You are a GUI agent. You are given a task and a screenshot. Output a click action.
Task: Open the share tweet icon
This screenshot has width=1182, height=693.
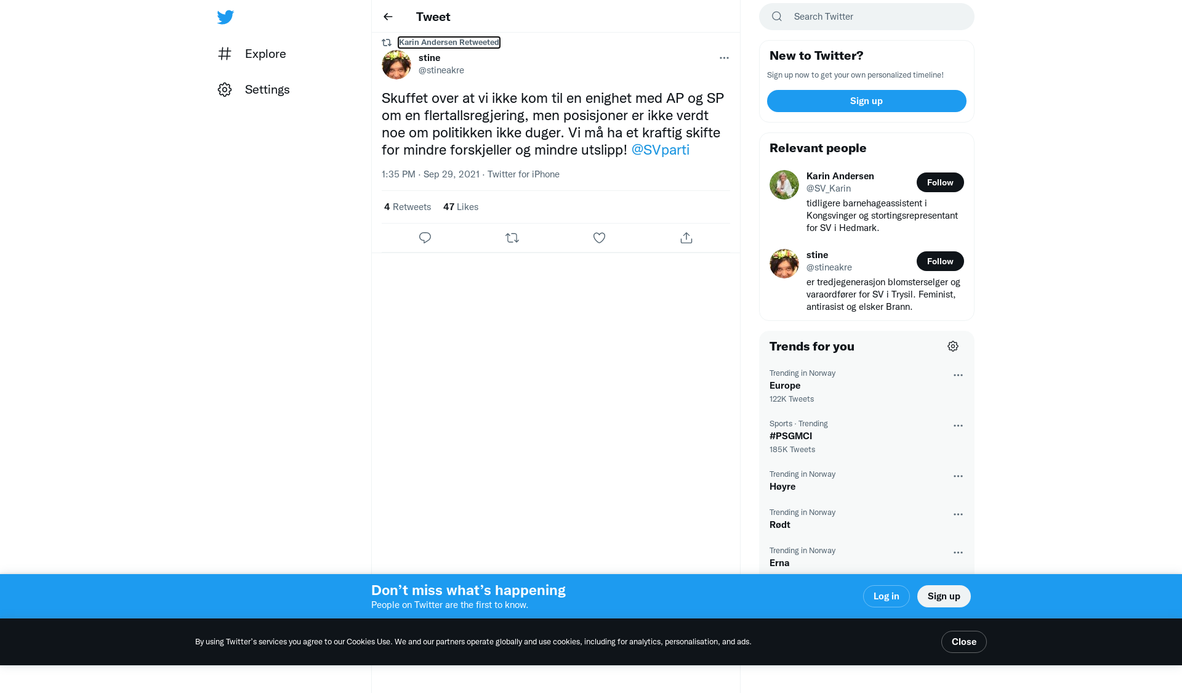point(686,238)
